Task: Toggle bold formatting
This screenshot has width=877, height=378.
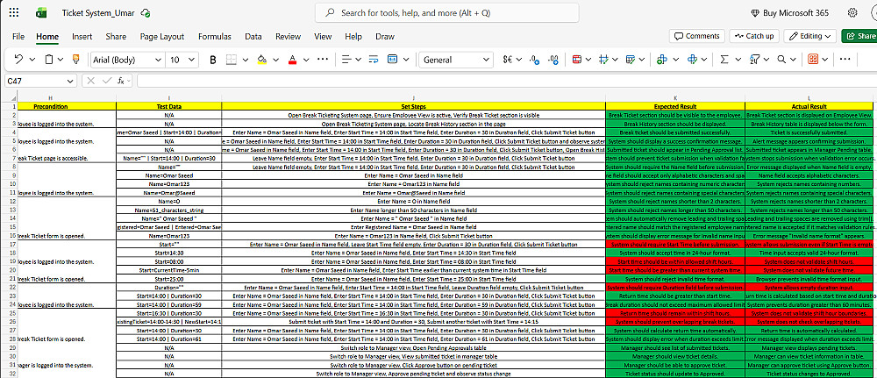Action: click(212, 60)
